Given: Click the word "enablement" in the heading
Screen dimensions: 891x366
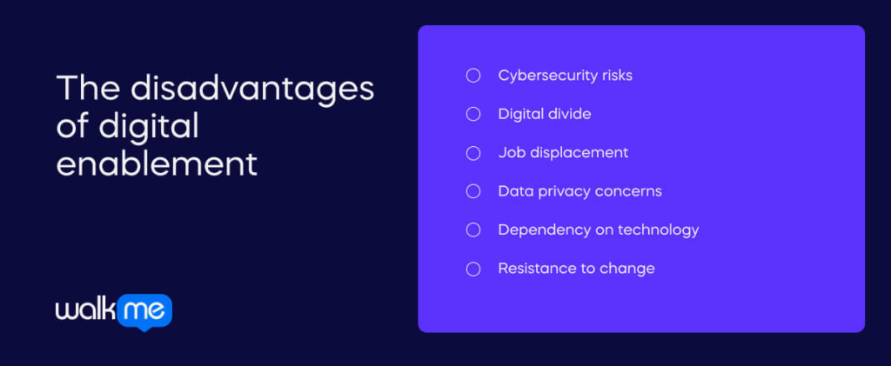Looking at the screenshot, I should click(157, 163).
